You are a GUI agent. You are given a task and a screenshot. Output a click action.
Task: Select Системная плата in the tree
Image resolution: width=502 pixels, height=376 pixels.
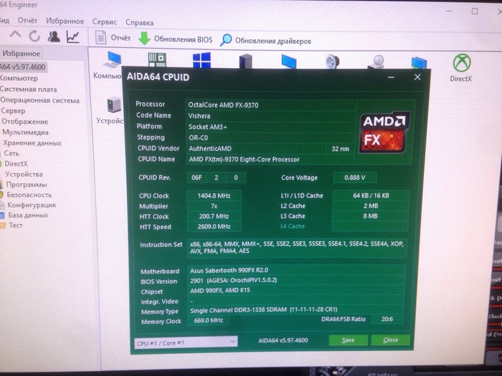[x=28, y=90]
